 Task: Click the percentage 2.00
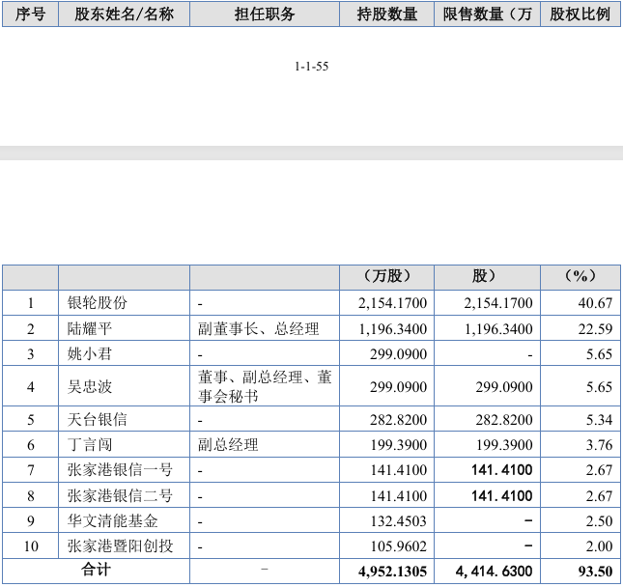[599, 546]
